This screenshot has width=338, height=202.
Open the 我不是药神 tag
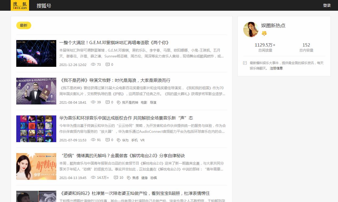tap(130, 102)
